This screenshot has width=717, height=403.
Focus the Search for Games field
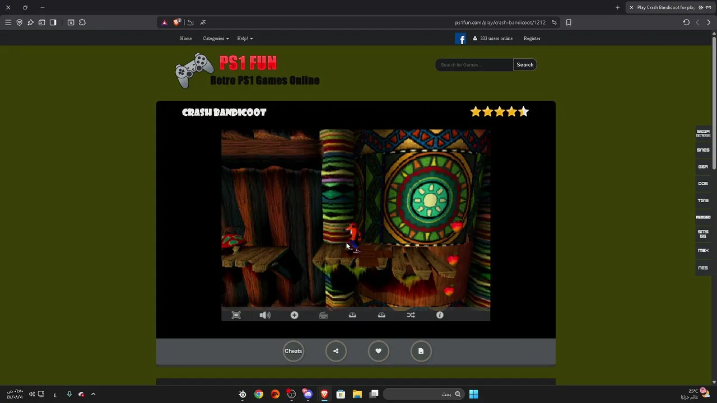point(474,65)
